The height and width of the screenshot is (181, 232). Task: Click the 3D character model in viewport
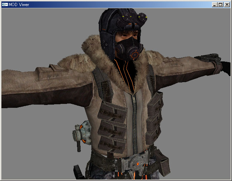tap(115, 94)
